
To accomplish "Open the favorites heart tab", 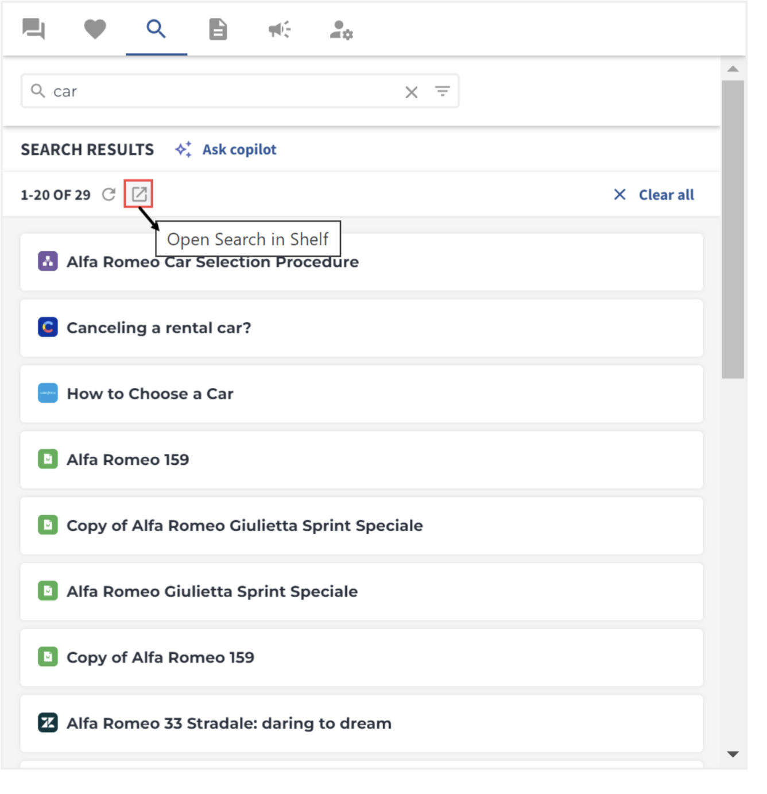I will (x=95, y=29).
